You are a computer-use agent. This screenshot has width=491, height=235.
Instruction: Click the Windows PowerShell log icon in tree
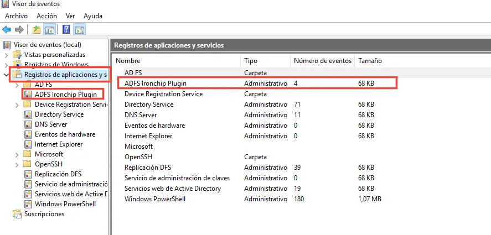(x=28, y=204)
